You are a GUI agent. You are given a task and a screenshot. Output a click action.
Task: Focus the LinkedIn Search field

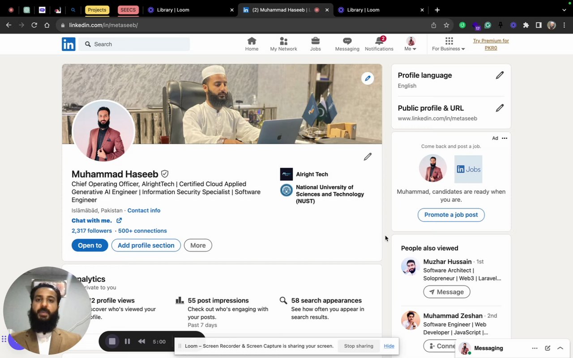(134, 44)
